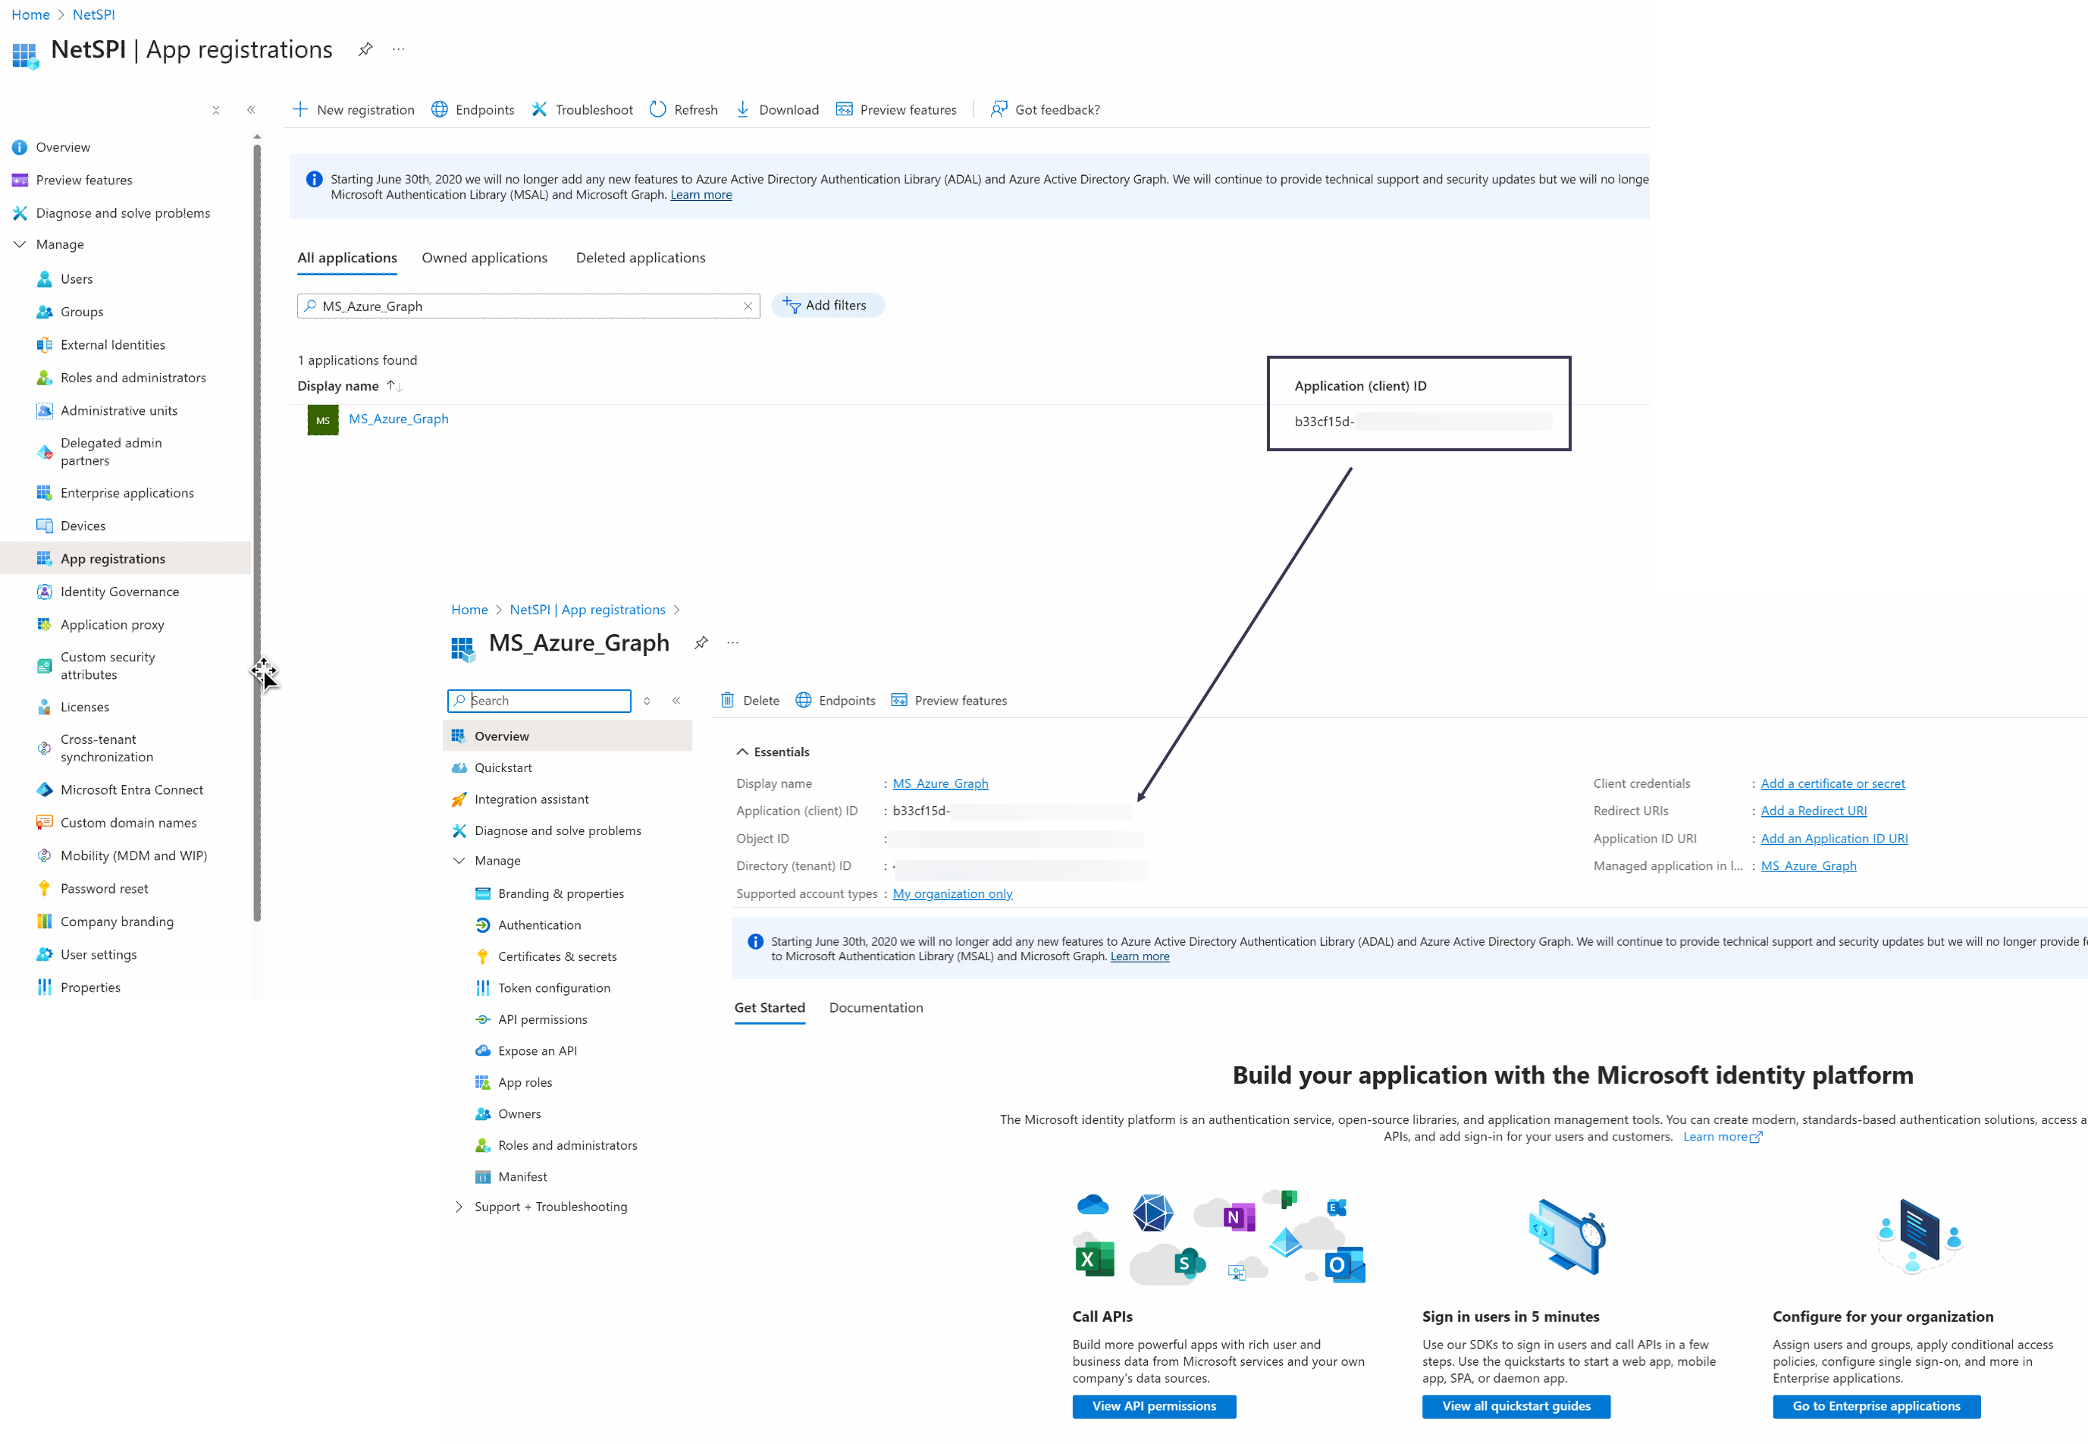Switch to Documentation tab
The height and width of the screenshot is (1444, 2088).
pos(876,1008)
